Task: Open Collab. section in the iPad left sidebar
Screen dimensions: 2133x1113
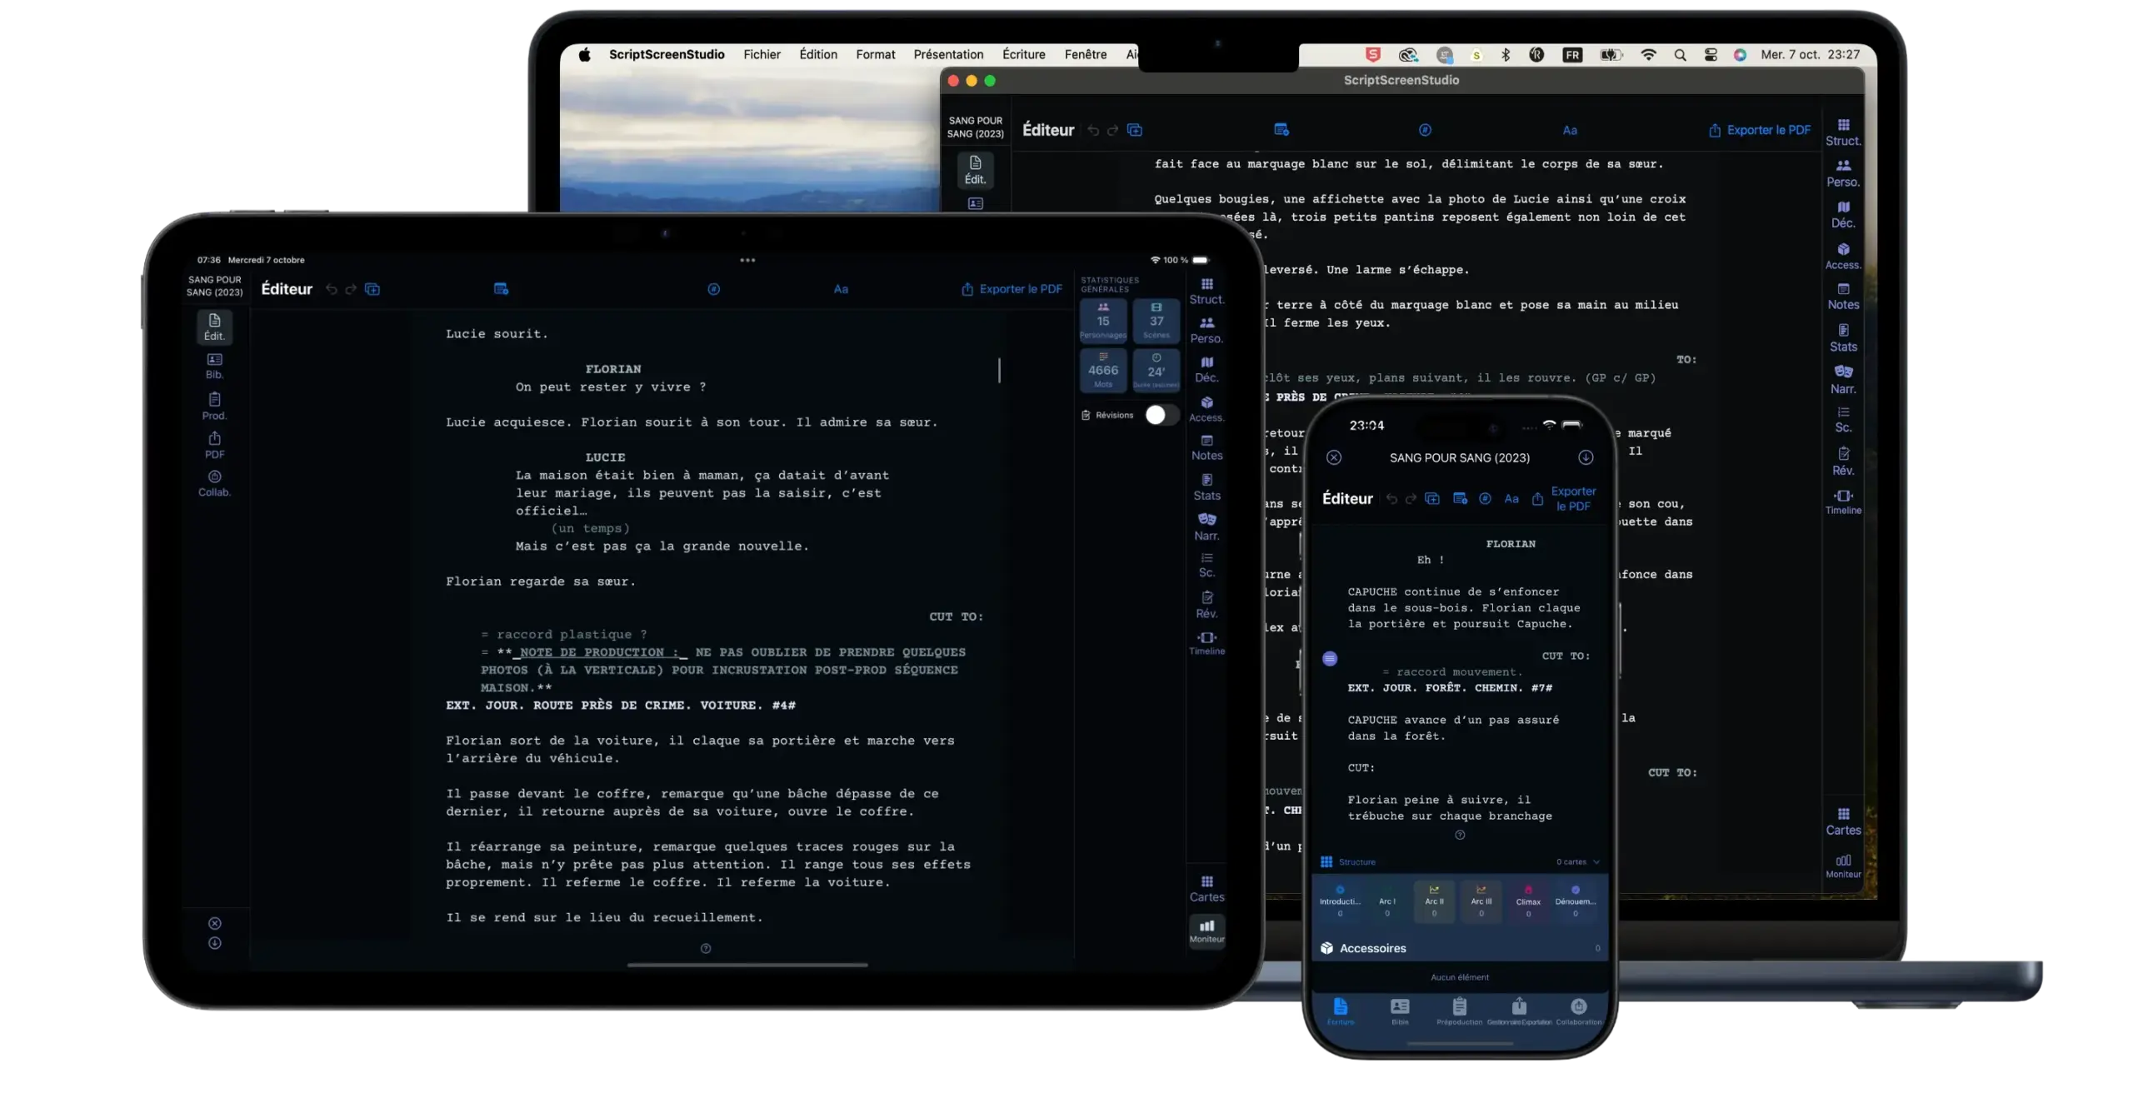Action: click(x=214, y=483)
